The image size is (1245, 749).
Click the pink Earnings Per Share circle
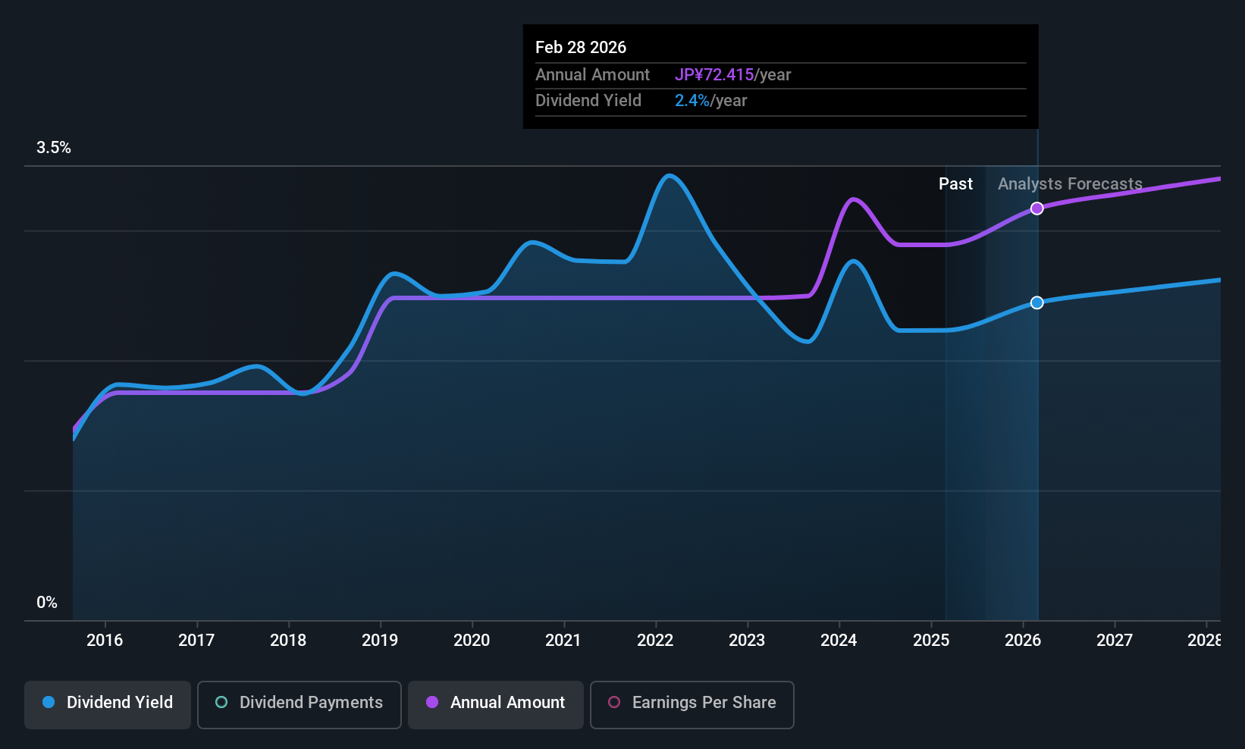click(x=614, y=702)
